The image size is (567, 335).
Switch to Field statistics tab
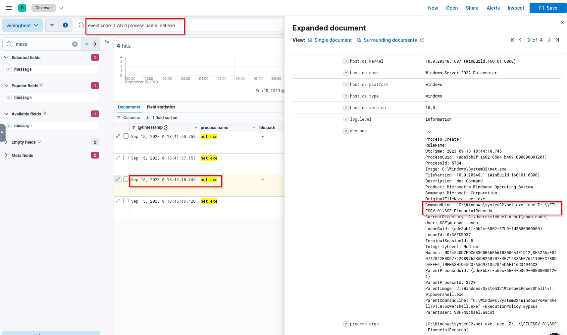[x=161, y=107]
